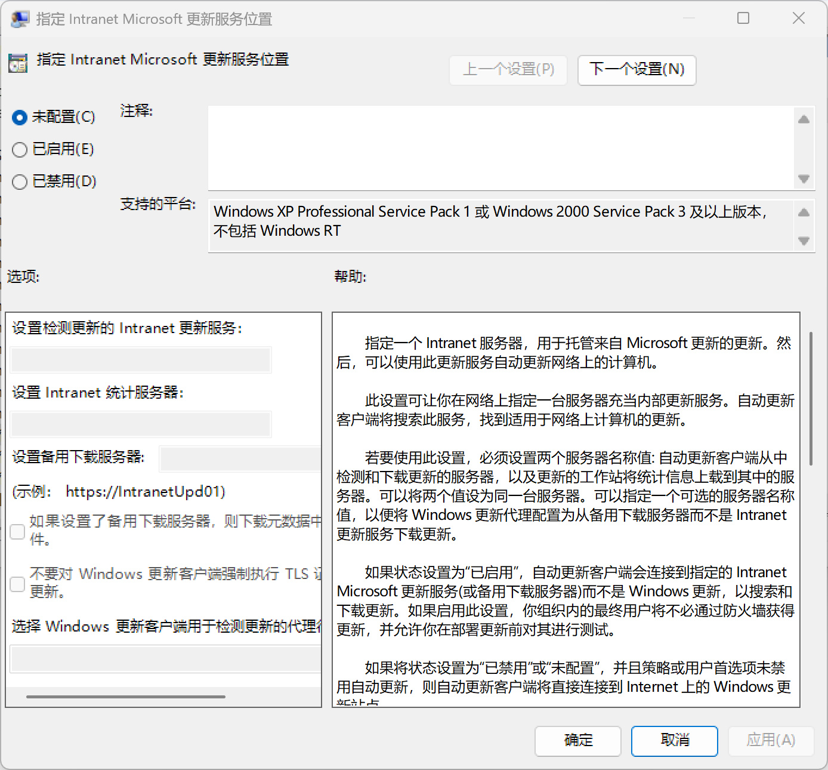
Task: Click the 支持的平台: label
Action: (158, 204)
